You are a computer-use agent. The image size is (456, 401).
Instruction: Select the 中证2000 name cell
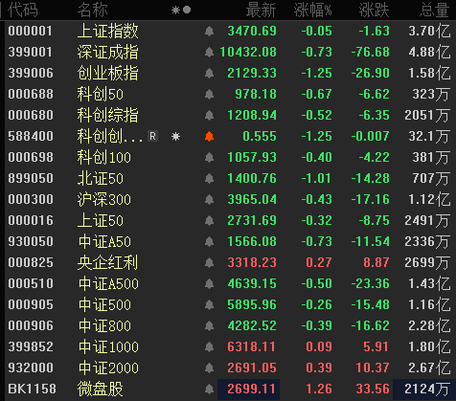point(108,368)
